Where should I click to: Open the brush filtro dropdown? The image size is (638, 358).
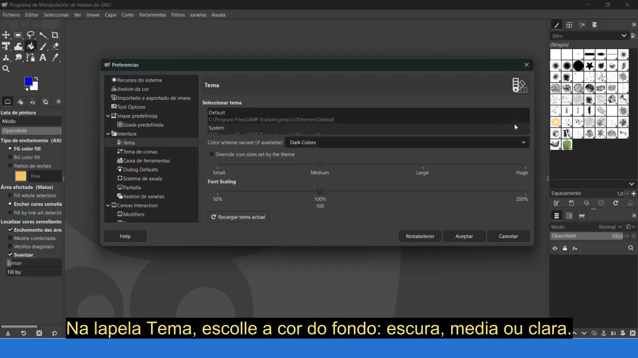pyautogui.click(x=624, y=36)
